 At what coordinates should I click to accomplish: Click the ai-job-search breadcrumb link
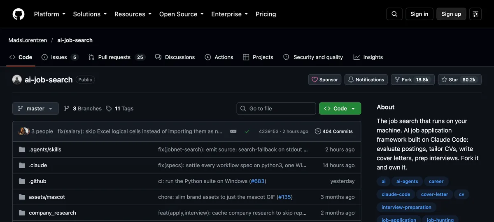point(75,40)
